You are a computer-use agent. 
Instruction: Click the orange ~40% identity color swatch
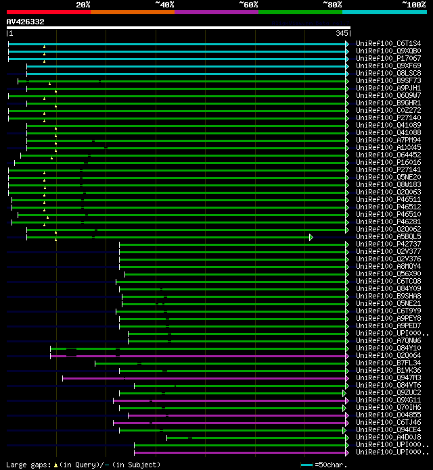pyautogui.click(x=133, y=12)
